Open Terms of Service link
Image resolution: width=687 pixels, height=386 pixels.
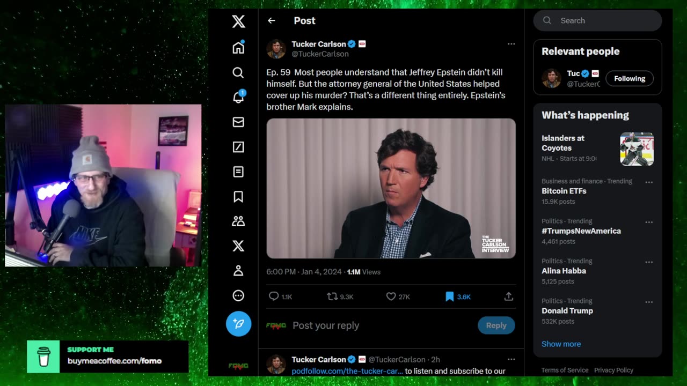pyautogui.click(x=565, y=370)
